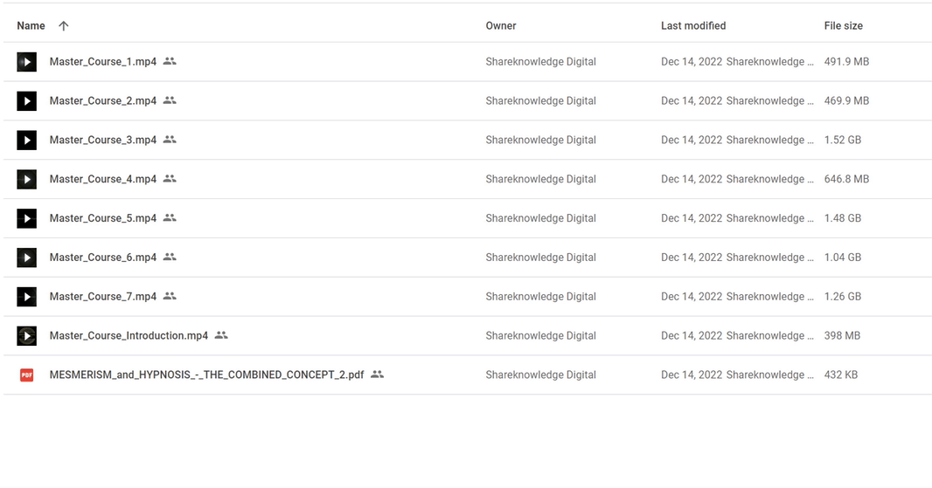Click the shared icon next to Master_Course_Introduction.mp4

pos(222,335)
